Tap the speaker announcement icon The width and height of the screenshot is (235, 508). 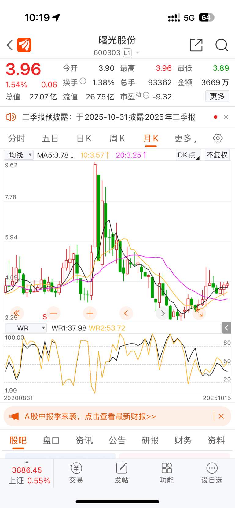pyautogui.click(x=11, y=117)
